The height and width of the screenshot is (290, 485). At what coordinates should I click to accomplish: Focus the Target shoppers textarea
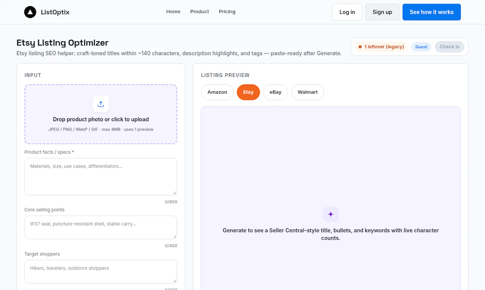pos(101,272)
